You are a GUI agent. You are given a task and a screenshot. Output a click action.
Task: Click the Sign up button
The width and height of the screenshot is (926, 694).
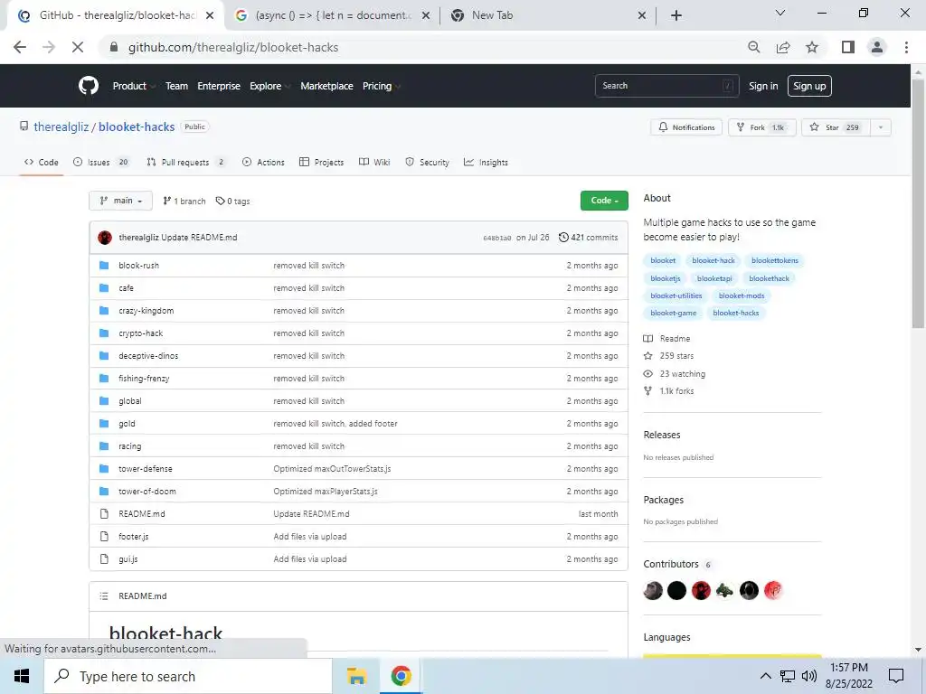tap(809, 86)
